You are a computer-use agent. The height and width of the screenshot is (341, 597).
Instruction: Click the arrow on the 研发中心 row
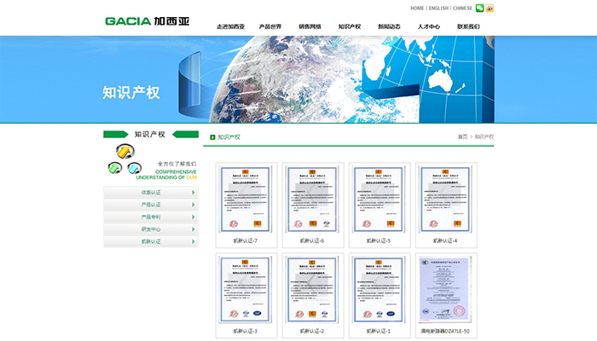(193, 229)
